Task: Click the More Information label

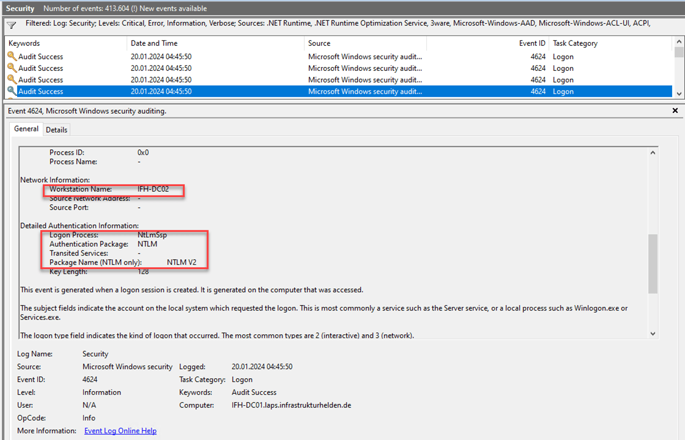Action: click(46, 431)
